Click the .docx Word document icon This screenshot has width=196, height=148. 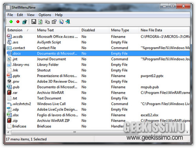click(9, 53)
